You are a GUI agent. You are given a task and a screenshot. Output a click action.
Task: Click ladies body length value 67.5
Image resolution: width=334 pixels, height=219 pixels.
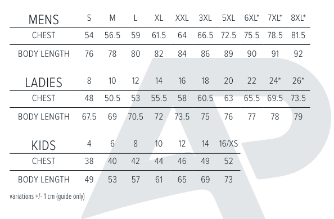click(x=89, y=117)
